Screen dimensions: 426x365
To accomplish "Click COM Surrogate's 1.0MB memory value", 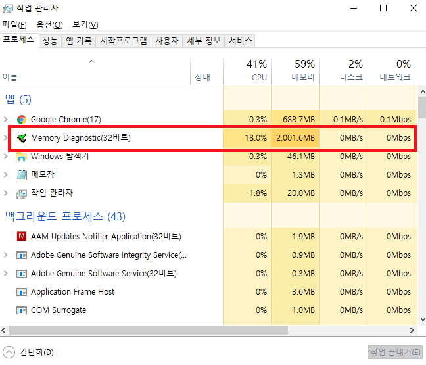I will click(303, 310).
